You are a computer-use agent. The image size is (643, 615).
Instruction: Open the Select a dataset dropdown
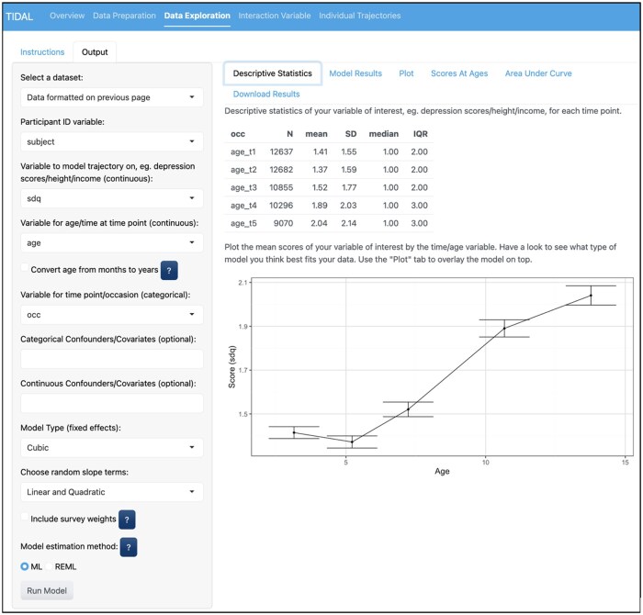111,97
